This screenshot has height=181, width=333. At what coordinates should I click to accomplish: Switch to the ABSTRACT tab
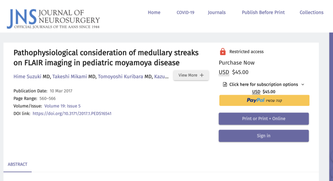(x=17, y=164)
